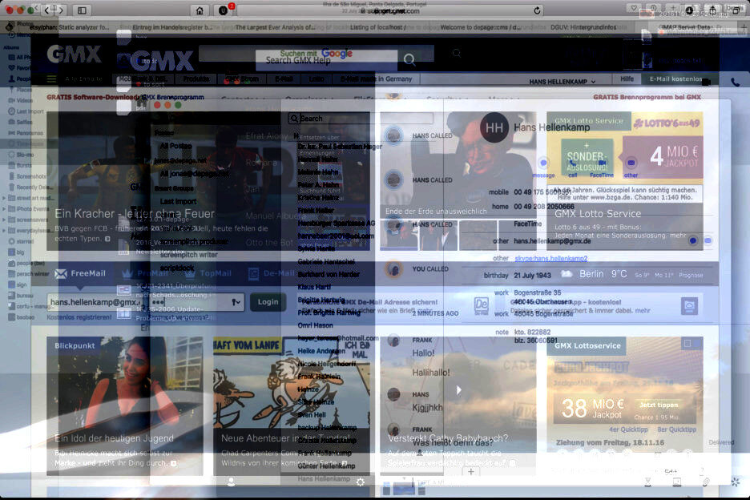This screenshot has width=750, height=500.
Task: Click the magnifier beside Search GMX Help
Action: pos(409,59)
